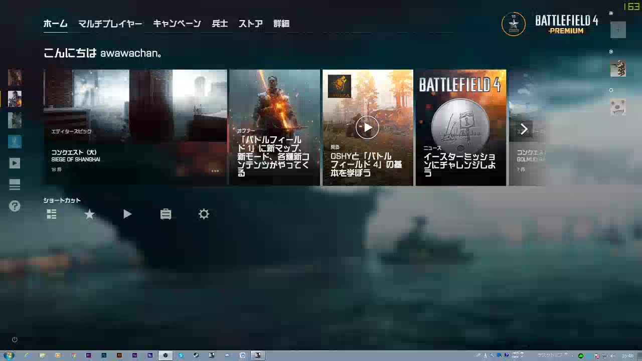This screenshot has width=642, height=361.
Task: Open Adobe Photoshop from the taskbar
Action: [104, 355]
